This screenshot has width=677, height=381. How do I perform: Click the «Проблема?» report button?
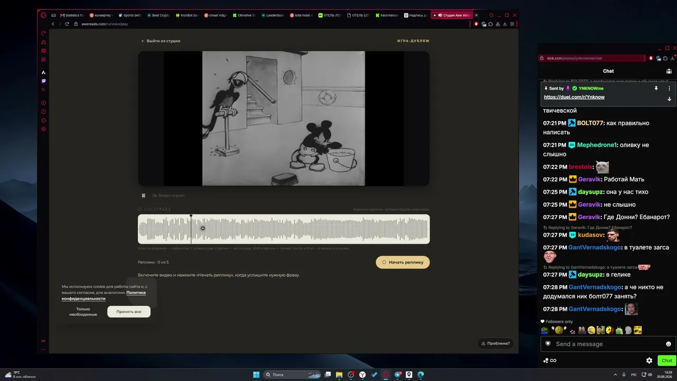[x=496, y=343]
